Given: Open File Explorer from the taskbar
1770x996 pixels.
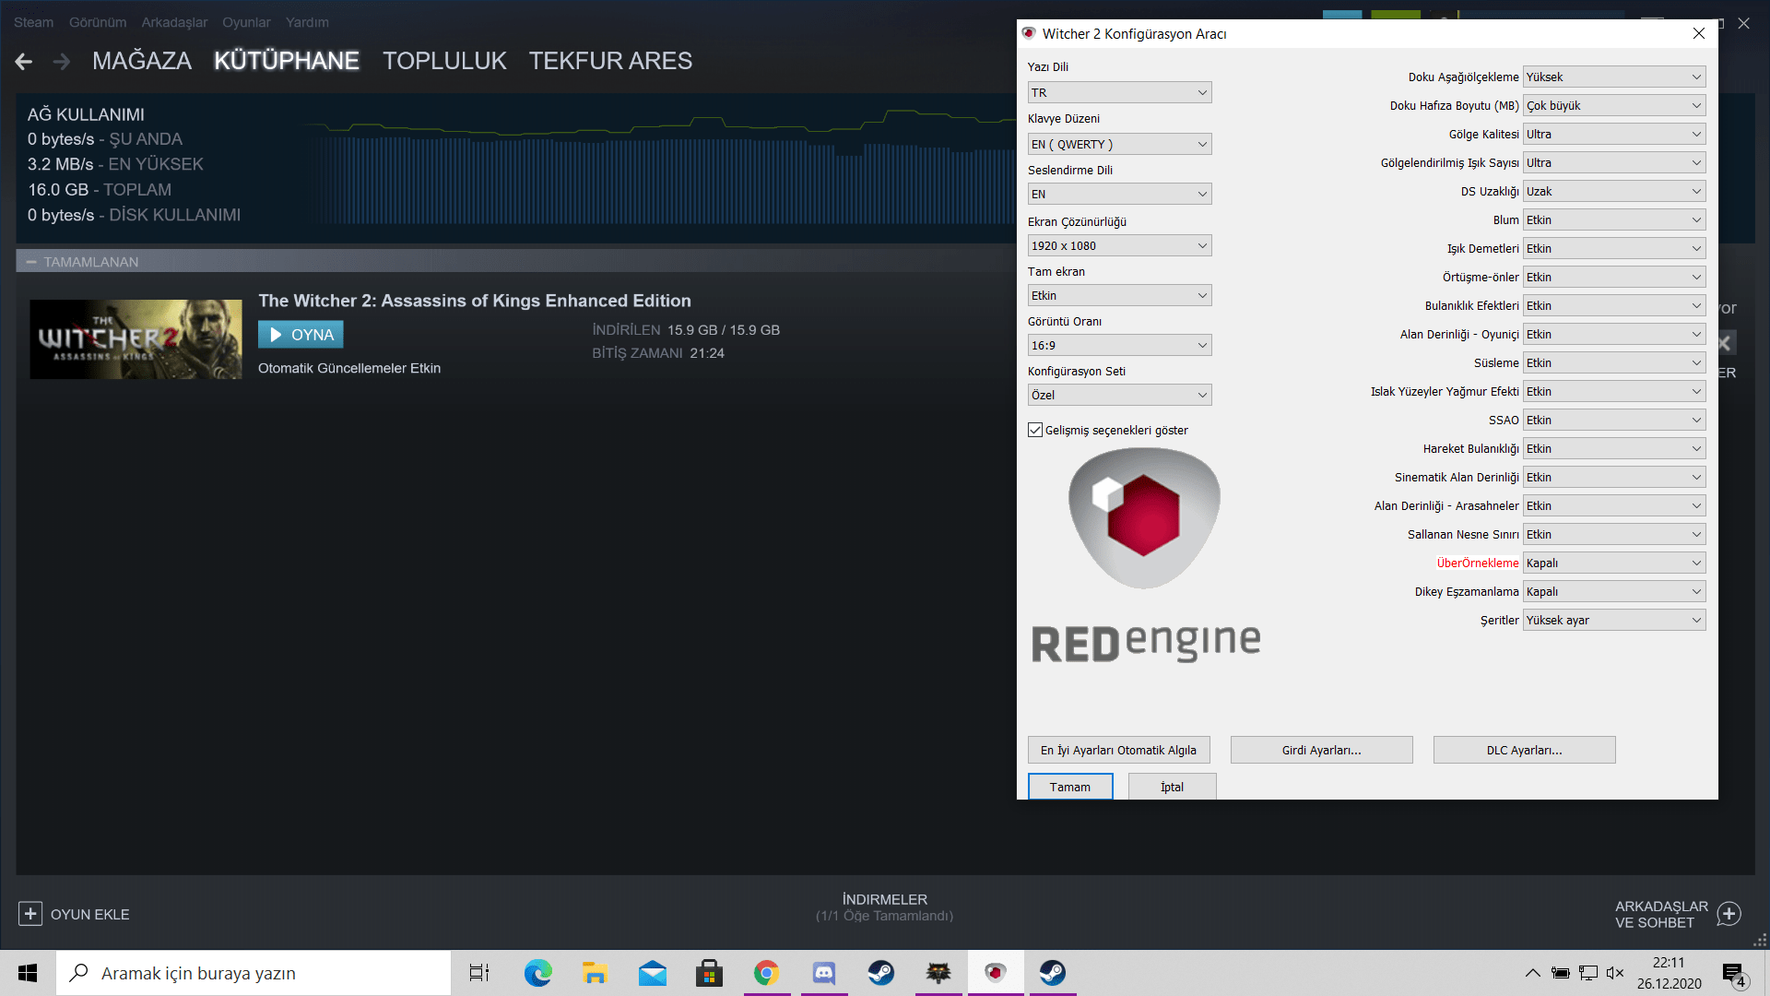Looking at the screenshot, I should coord(595,973).
